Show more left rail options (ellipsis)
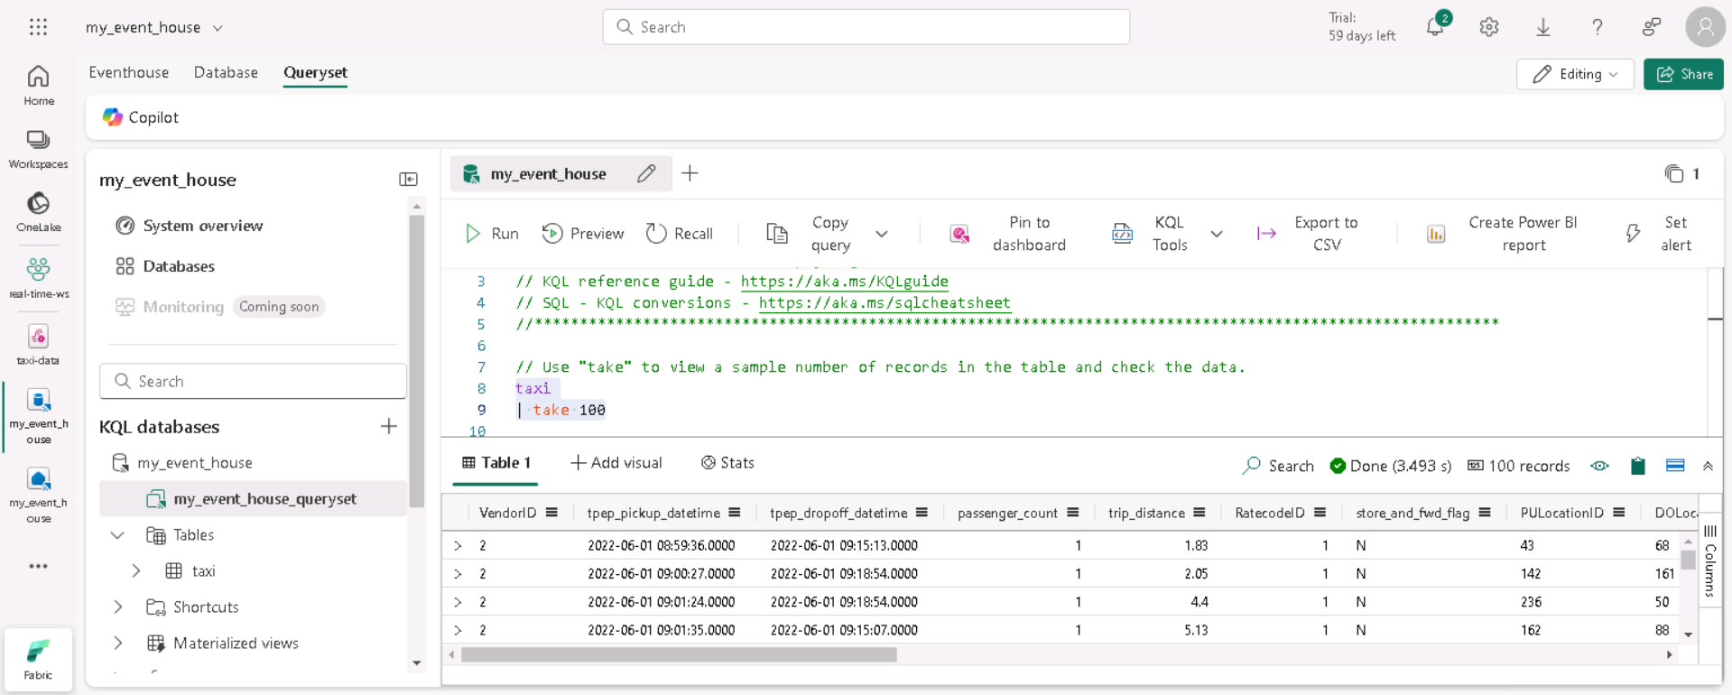The height and width of the screenshot is (695, 1732). click(x=38, y=566)
